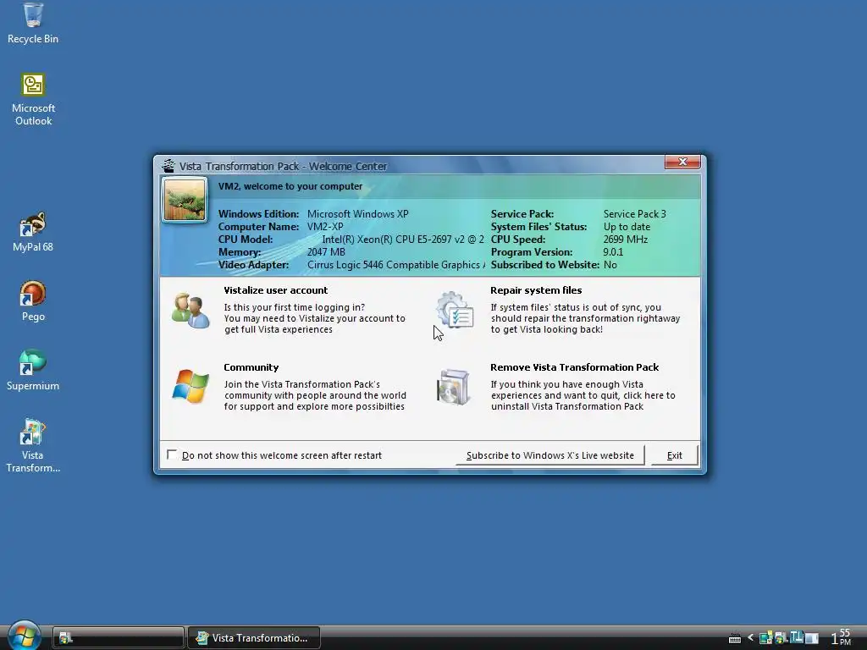Click the Community heading
The image size is (867, 650).
pos(251,367)
